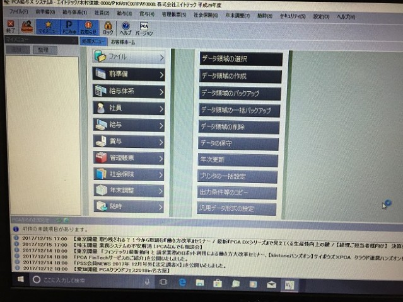
Task: Click the PCみゅ toolbar icon
Action: click(69, 28)
